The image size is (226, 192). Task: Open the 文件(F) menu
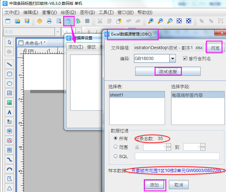click(x=12, y=12)
